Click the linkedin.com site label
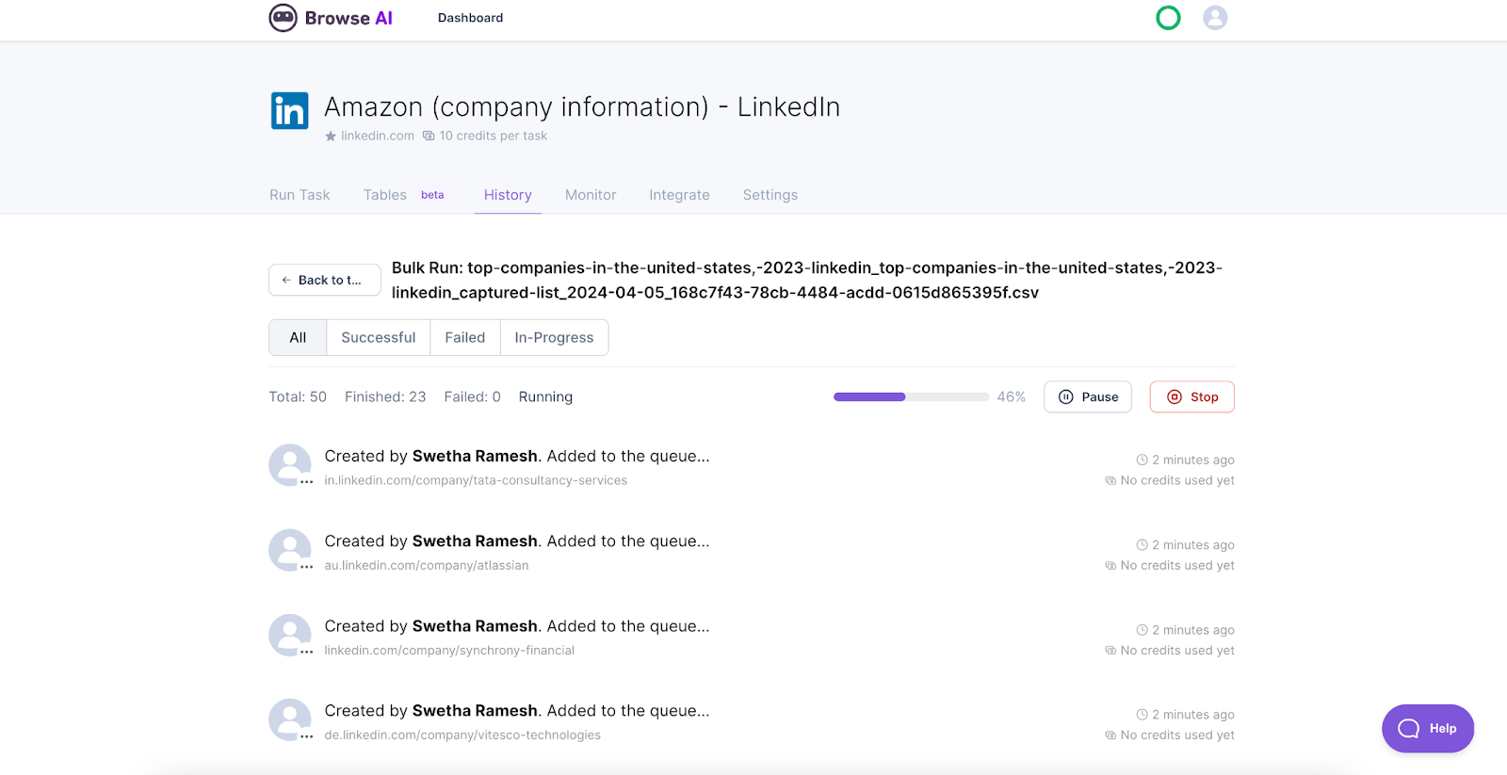Image resolution: width=1507 pixels, height=775 pixels. (x=378, y=136)
